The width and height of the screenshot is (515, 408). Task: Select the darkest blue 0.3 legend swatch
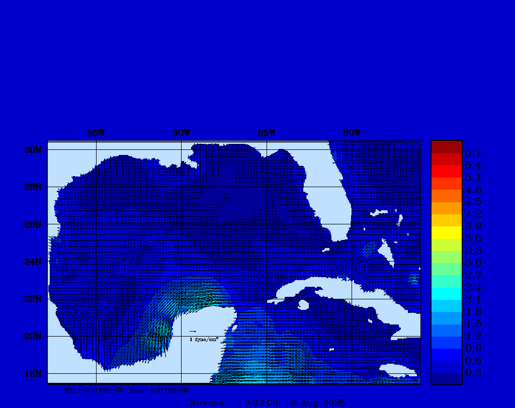pyautogui.click(x=446, y=378)
